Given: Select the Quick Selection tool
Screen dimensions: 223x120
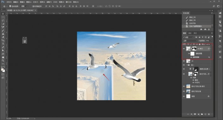Looking at the screenshot, I should pyautogui.click(x=3, y=24).
